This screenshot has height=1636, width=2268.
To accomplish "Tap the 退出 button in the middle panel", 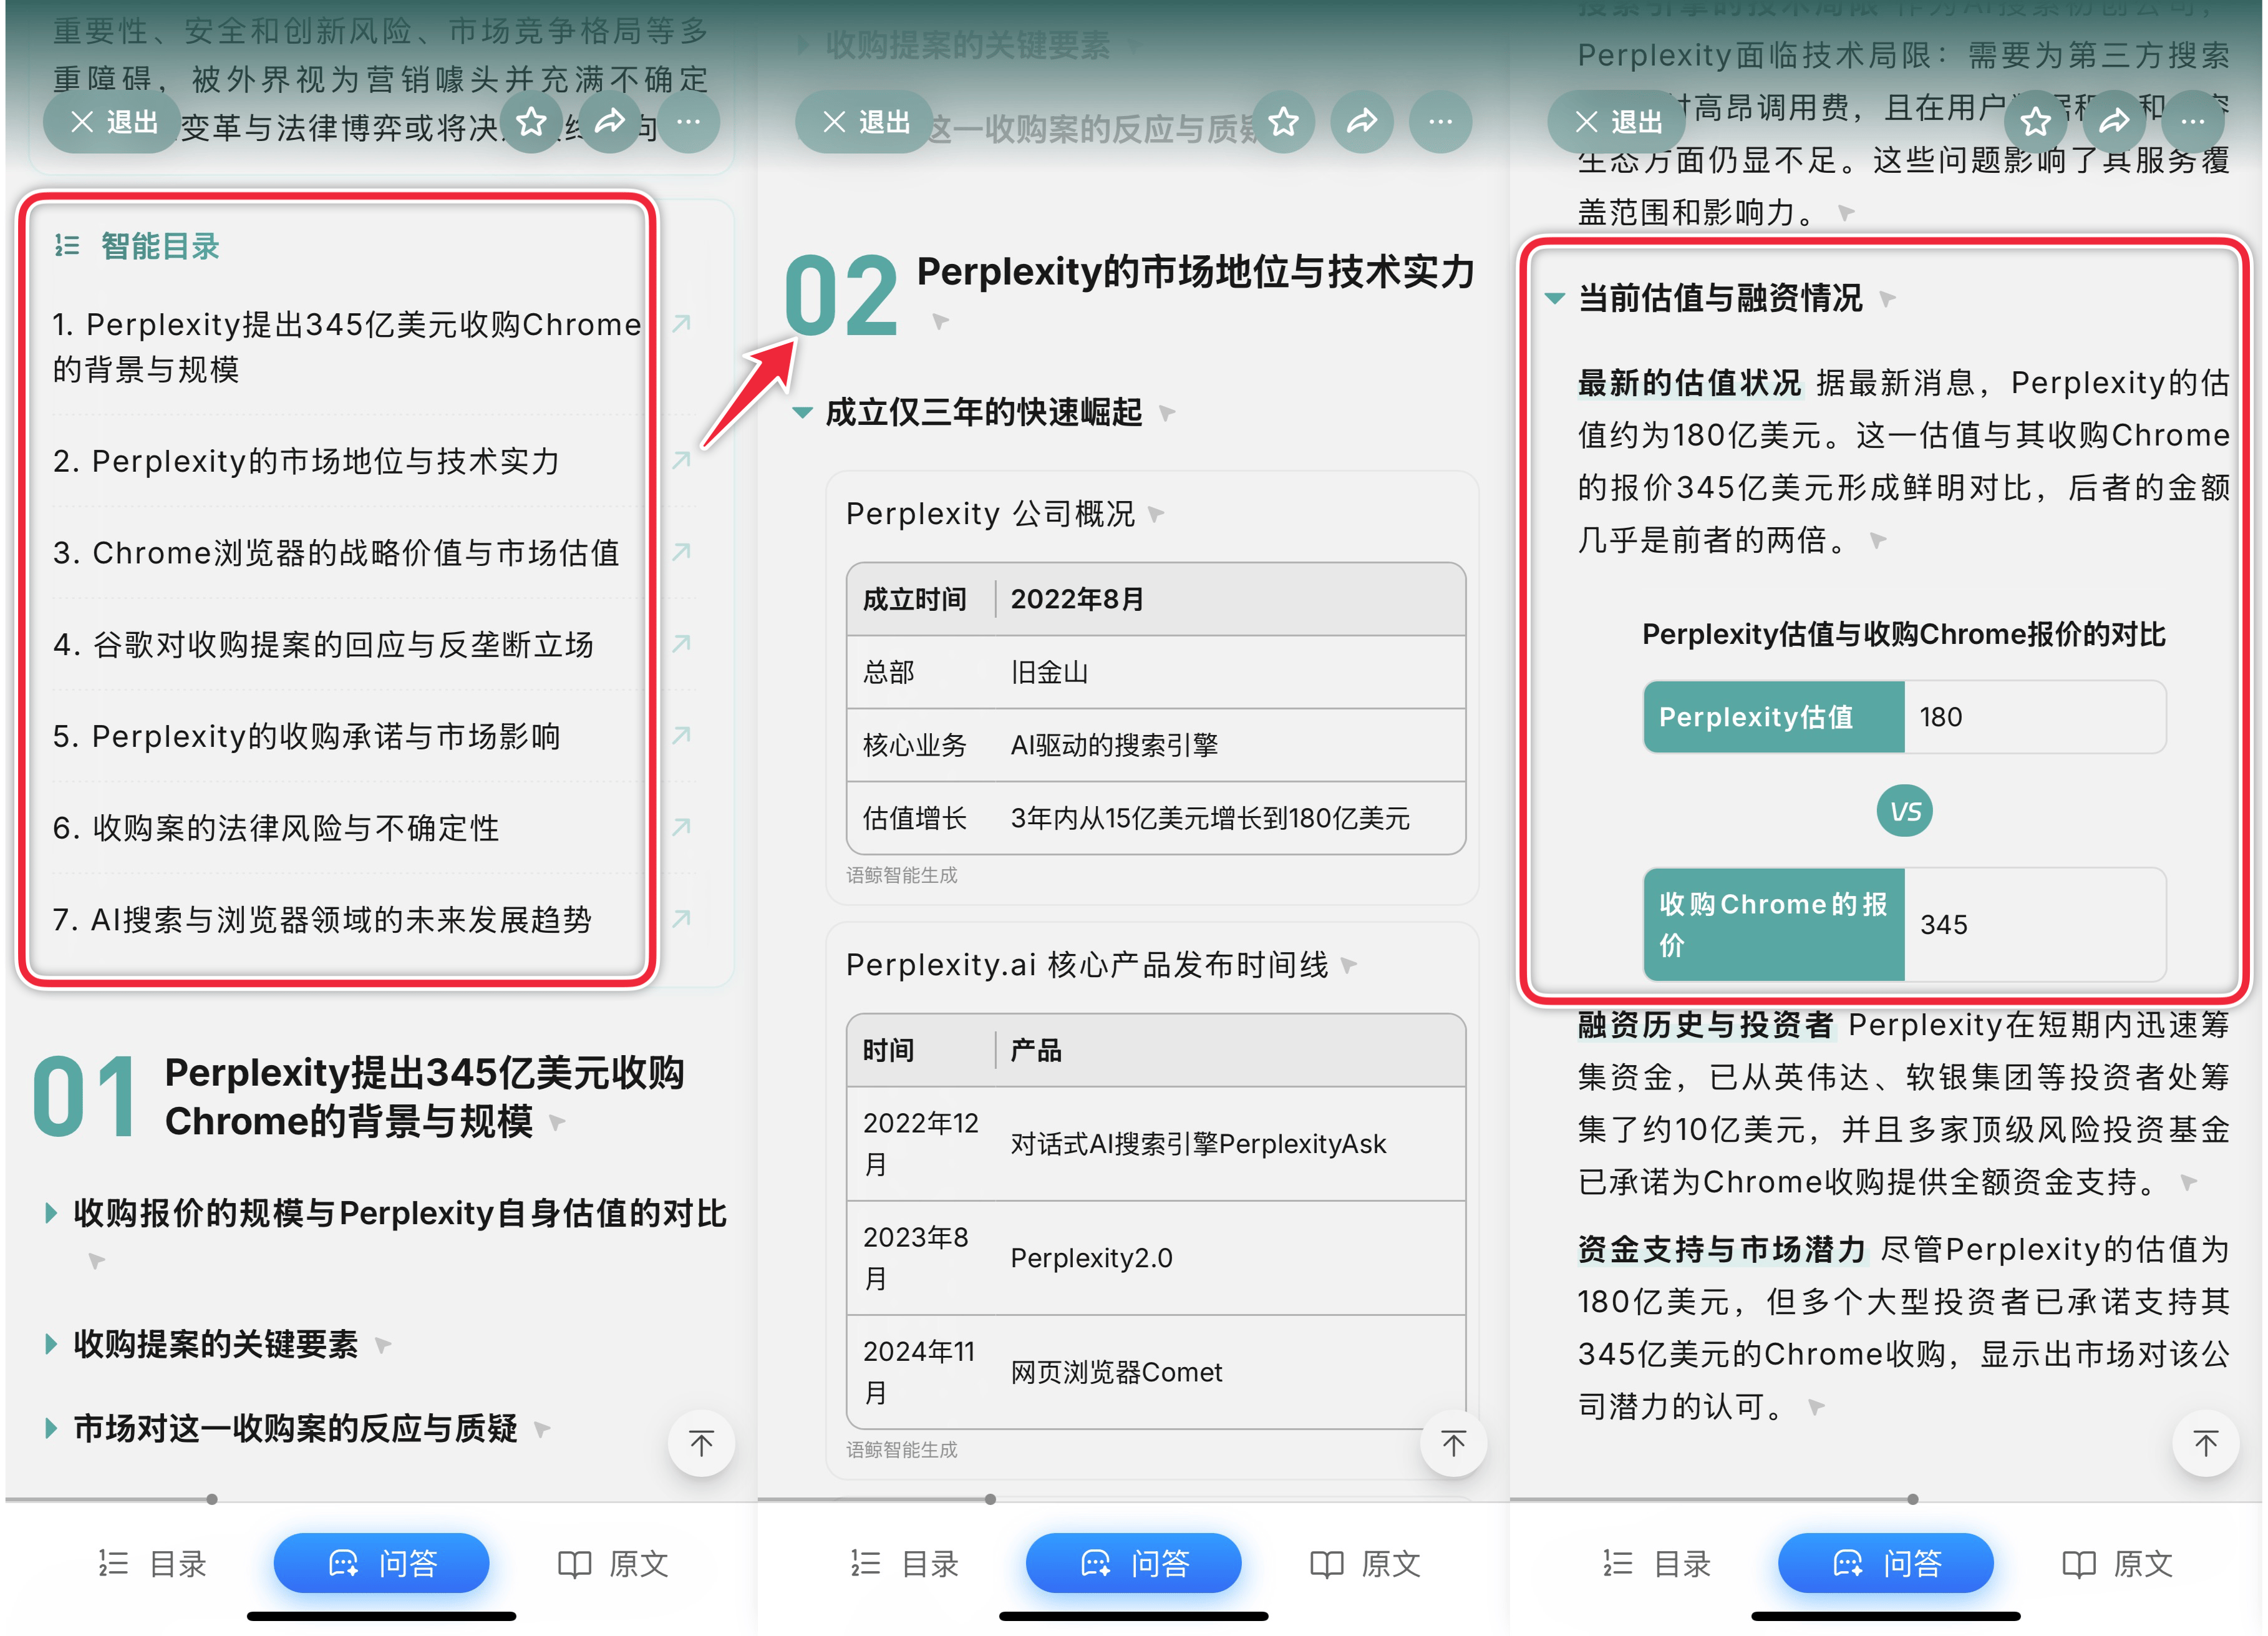I will (x=863, y=122).
